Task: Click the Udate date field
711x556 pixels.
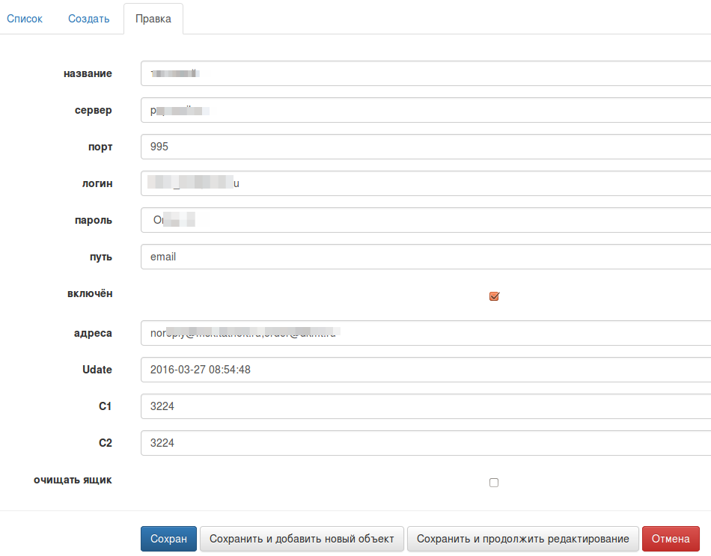Action: (x=425, y=370)
